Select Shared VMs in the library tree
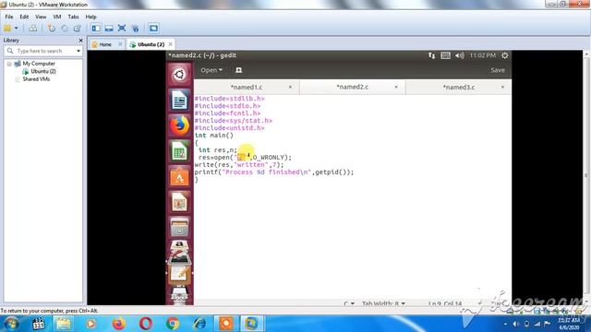Image resolution: width=591 pixels, height=332 pixels. 36,79
